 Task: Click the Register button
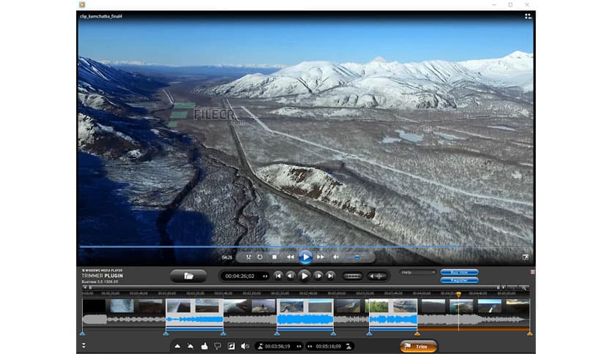click(460, 280)
